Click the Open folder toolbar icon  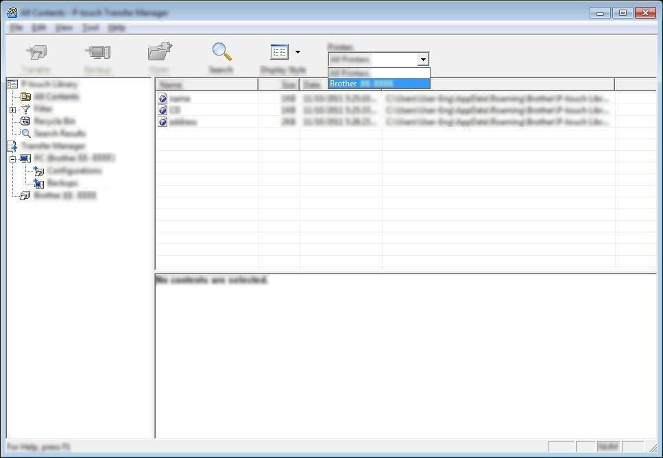pyautogui.click(x=160, y=51)
